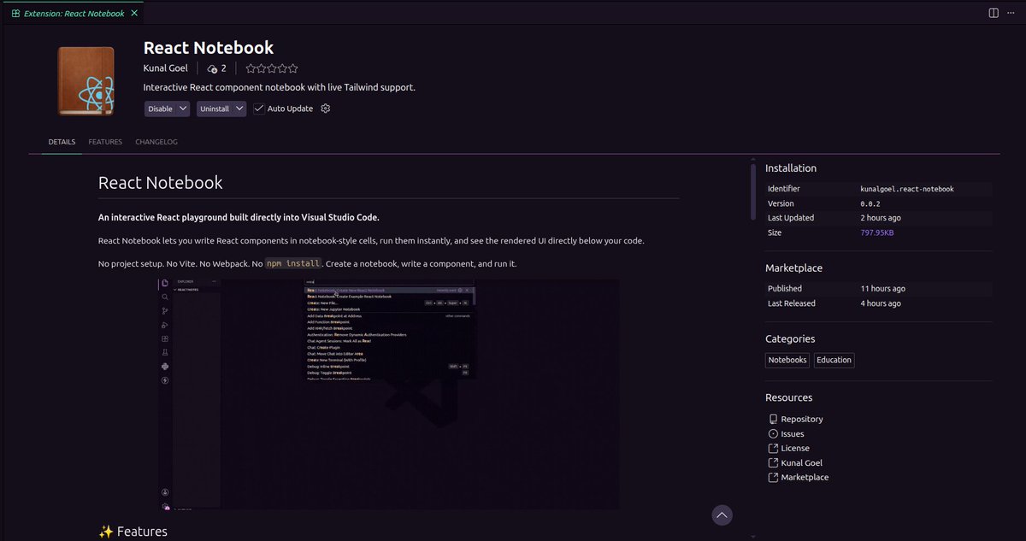Click the React Notebook README heading
This screenshot has height=541, width=1026.
pyautogui.click(x=161, y=182)
